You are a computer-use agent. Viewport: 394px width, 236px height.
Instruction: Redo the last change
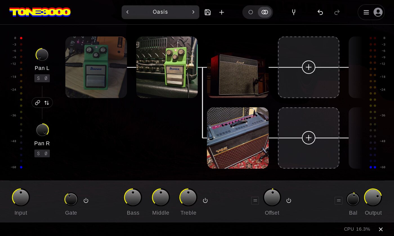337,12
